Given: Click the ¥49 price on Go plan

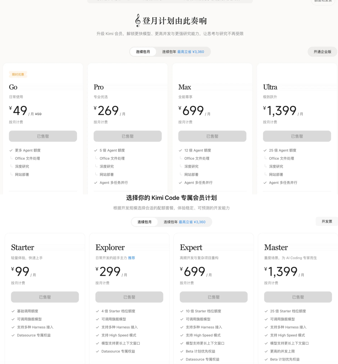Looking at the screenshot, I should pyautogui.click(x=18, y=110).
